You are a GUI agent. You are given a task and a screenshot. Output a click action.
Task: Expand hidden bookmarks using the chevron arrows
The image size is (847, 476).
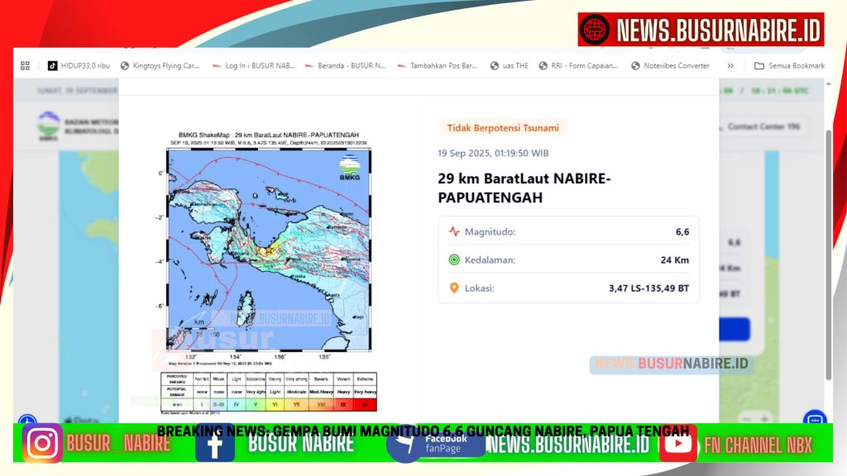(x=730, y=65)
